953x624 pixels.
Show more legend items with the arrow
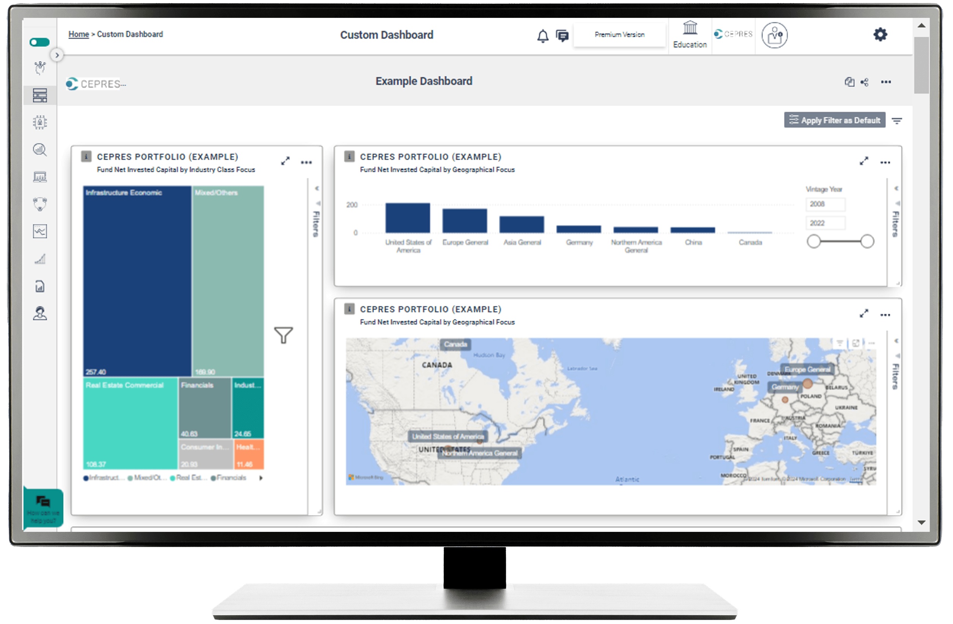pos(261,479)
